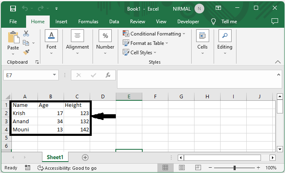The width and height of the screenshot is (285, 173).
Task: Expand the Conditional Formatting dropdown
Action: [x=154, y=34]
